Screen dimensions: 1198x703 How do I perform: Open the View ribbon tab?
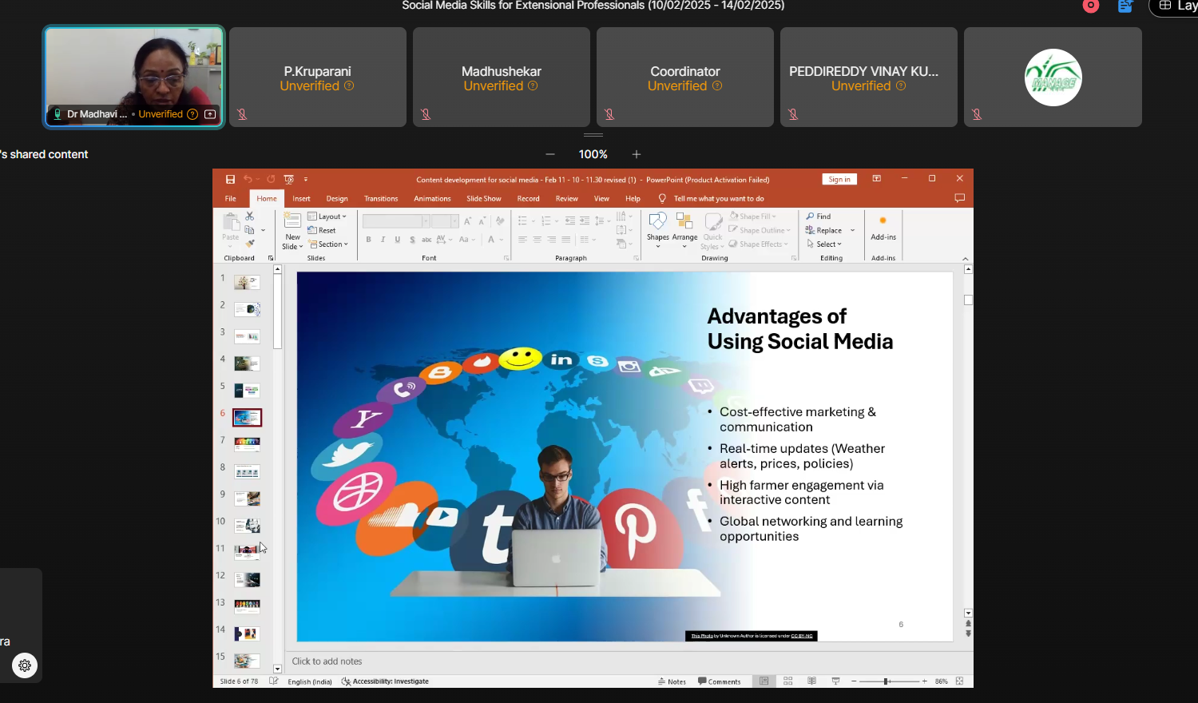click(x=601, y=198)
